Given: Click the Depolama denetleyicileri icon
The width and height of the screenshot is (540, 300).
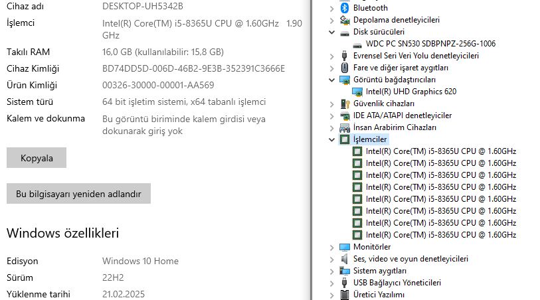Looking at the screenshot, I should click(345, 20).
